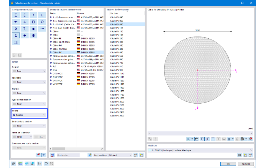265x168 pixels.
Task: Select the Câble PG Umix series row
Action: 76,49
